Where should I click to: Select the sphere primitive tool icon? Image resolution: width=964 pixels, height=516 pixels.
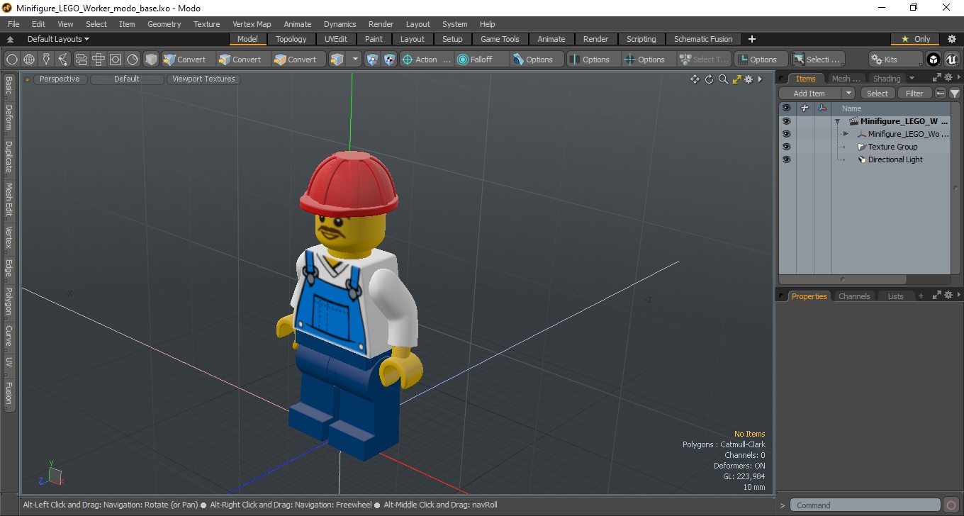(12, 60)
